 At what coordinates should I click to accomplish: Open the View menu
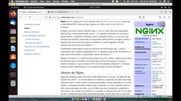coord(42,1)
